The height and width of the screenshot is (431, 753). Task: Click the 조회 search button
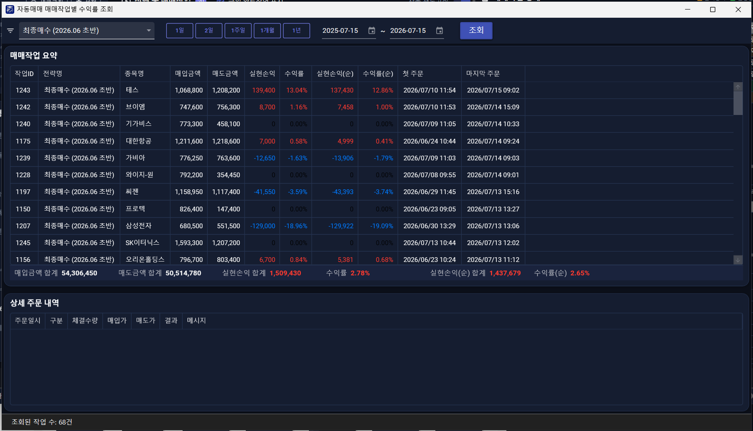click(x=476, y=30)
